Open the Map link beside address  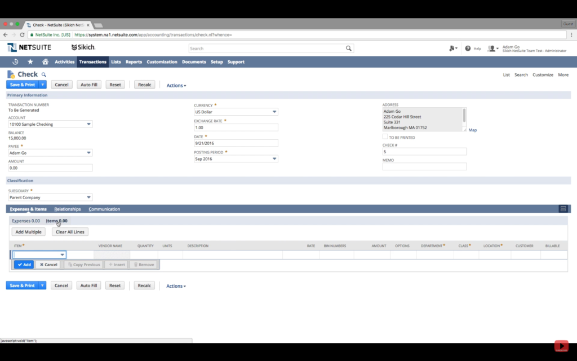pos(472,130)
